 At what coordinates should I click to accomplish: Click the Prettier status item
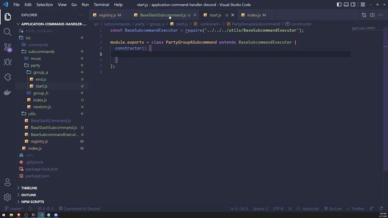(x=356, y=208)
